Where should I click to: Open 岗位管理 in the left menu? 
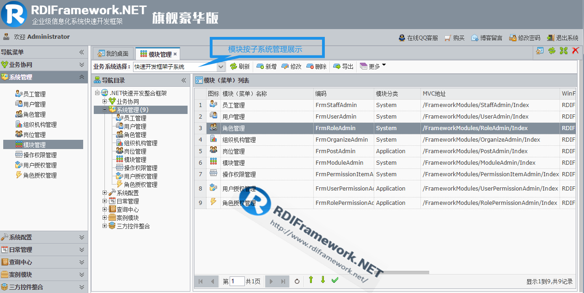pyautogui.click(x=30, y=135)
